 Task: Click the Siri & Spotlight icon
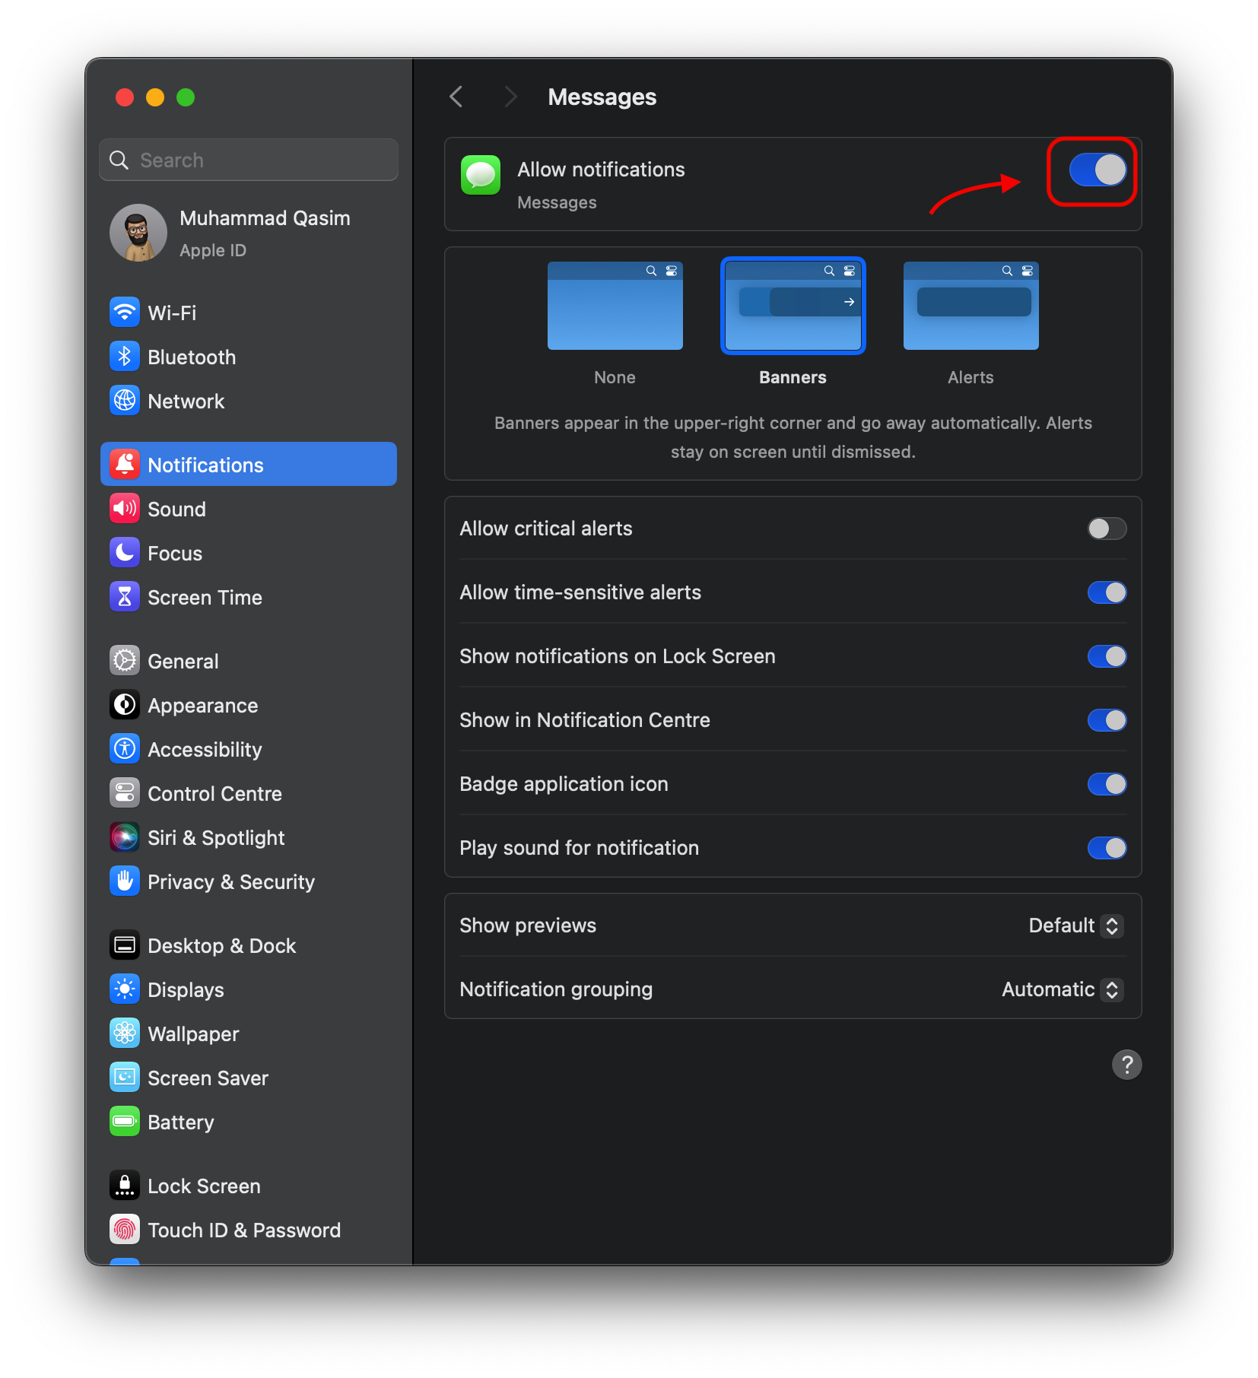pyautogui.click(x=125, y=837)
